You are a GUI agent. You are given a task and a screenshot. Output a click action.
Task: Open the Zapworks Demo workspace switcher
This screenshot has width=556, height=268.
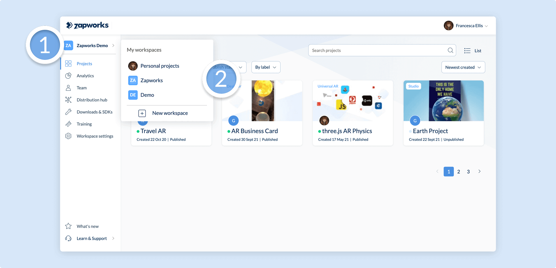89,45
